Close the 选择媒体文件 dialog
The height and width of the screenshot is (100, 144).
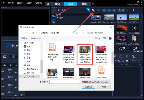tap(111, 27)
